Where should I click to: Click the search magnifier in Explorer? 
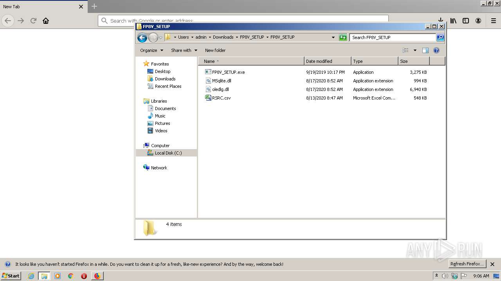(440, 37)
